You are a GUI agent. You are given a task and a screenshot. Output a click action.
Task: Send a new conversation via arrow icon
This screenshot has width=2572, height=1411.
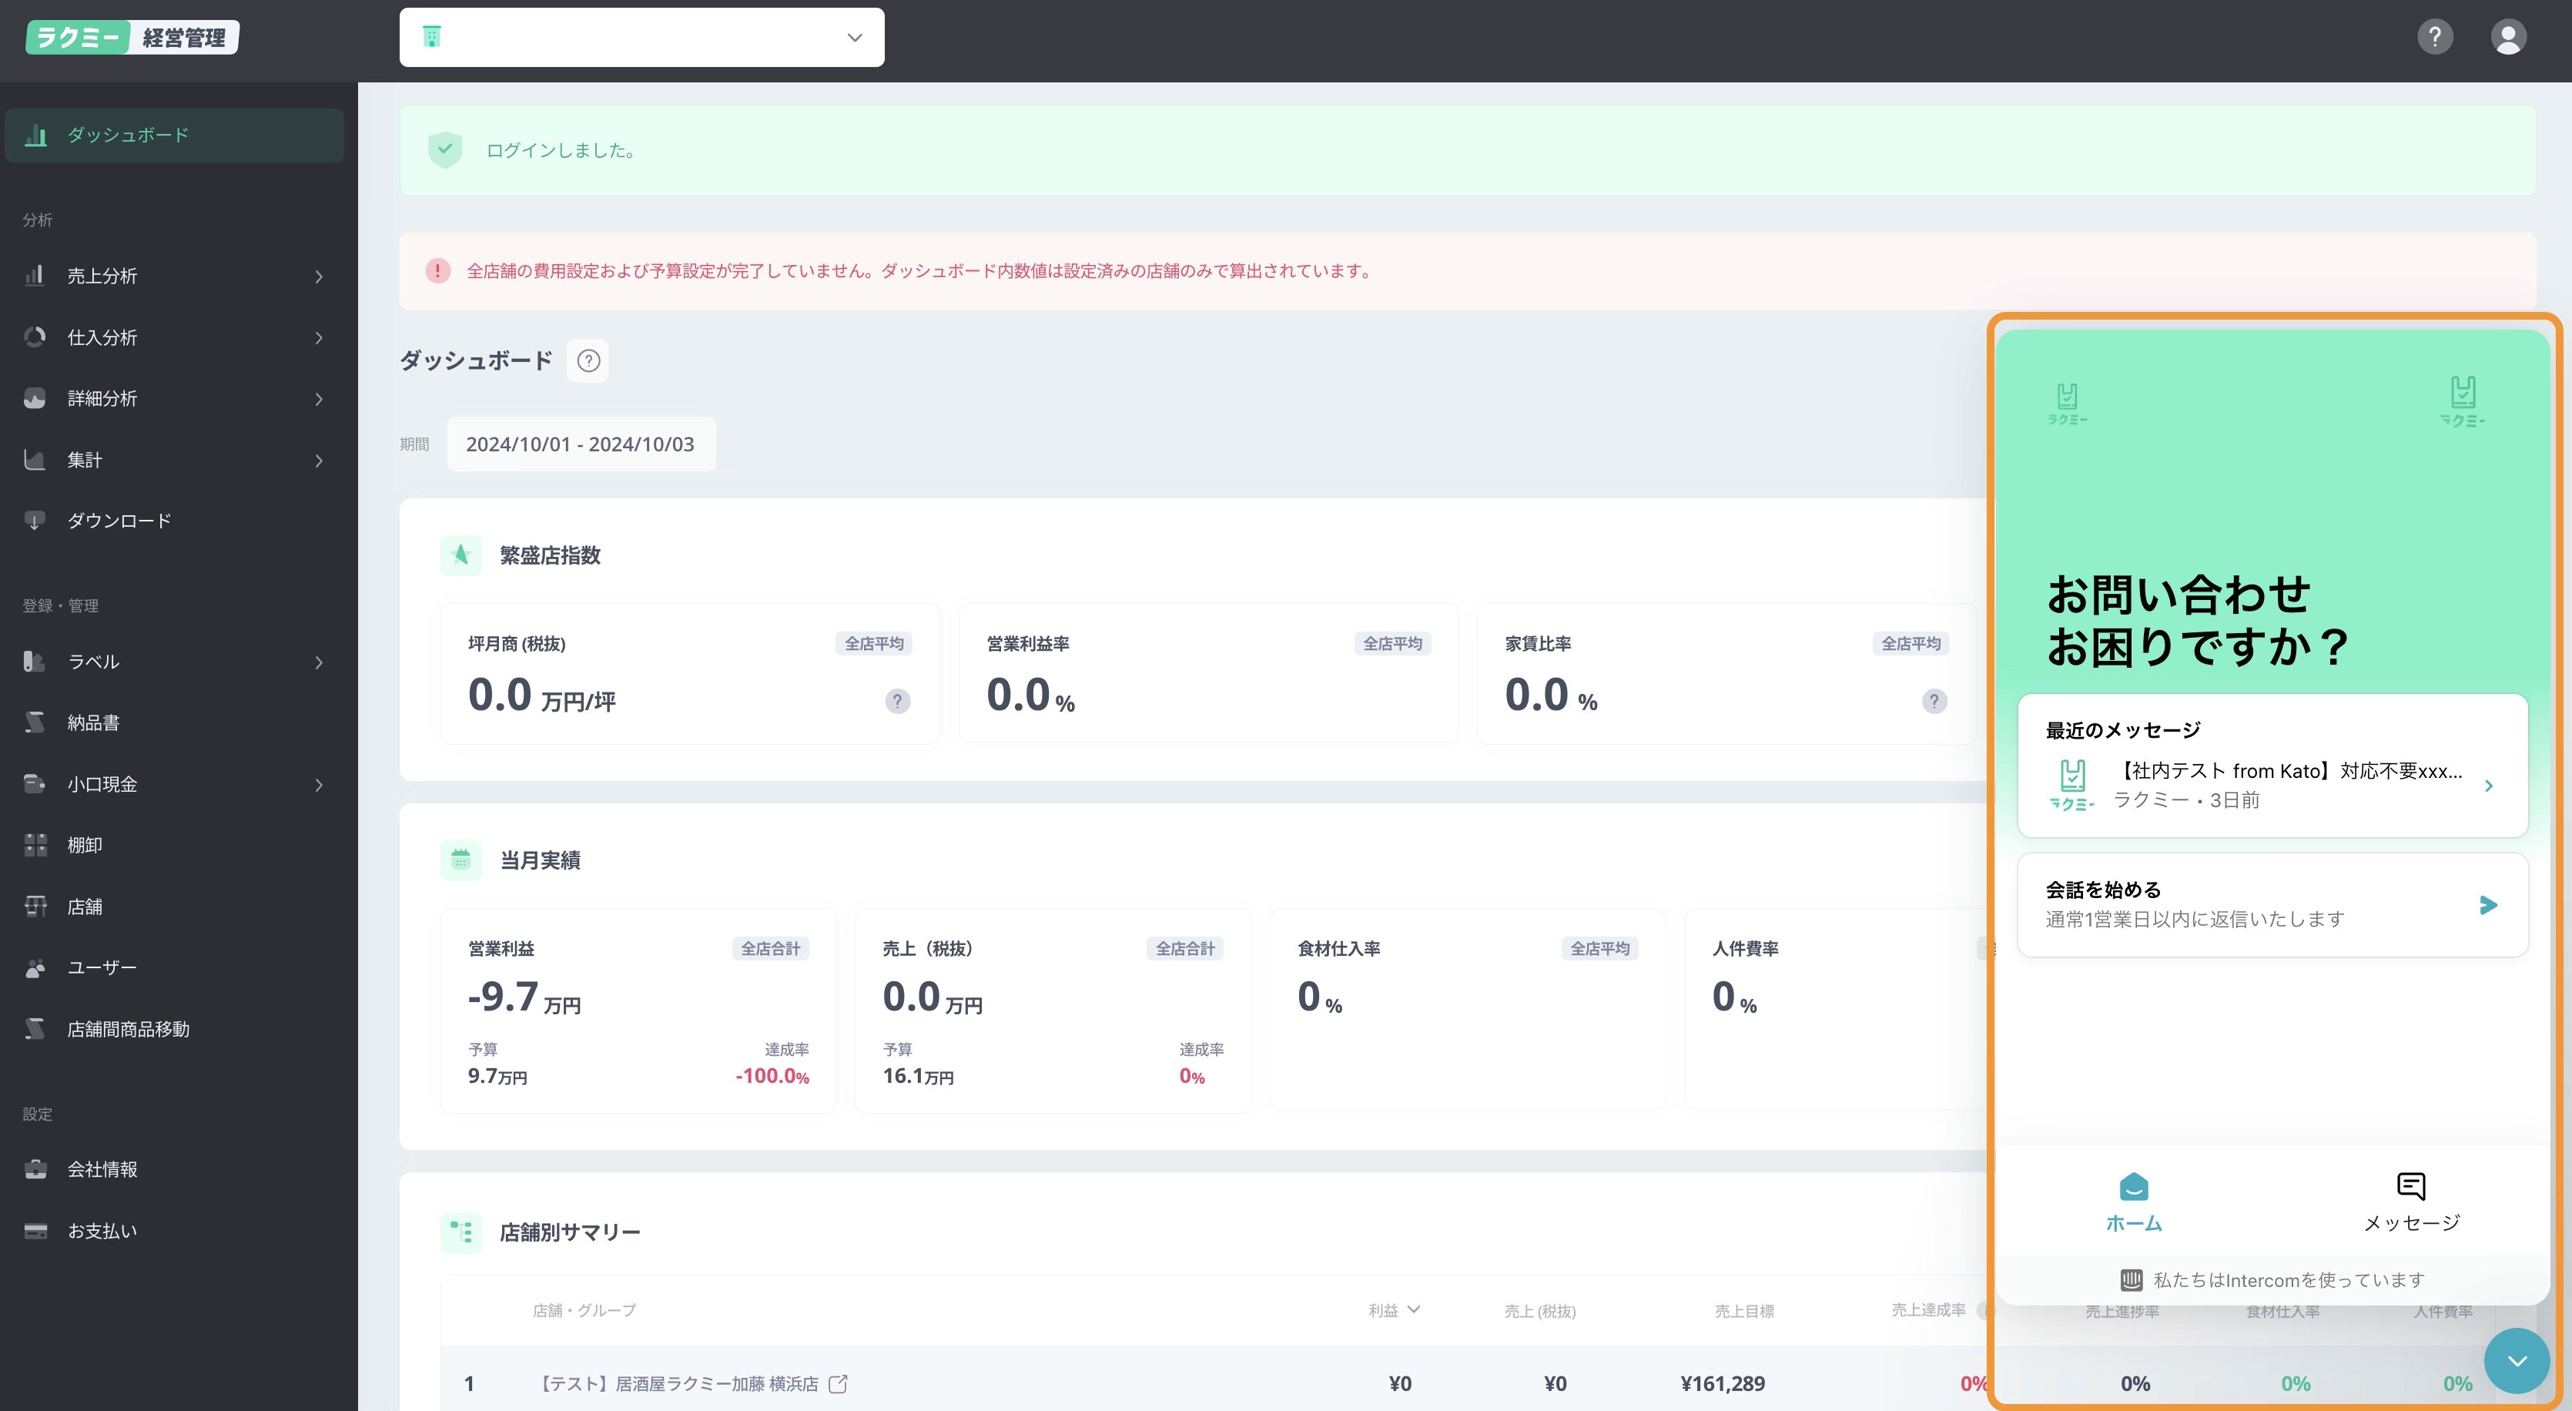click(x=2487, y=905)
